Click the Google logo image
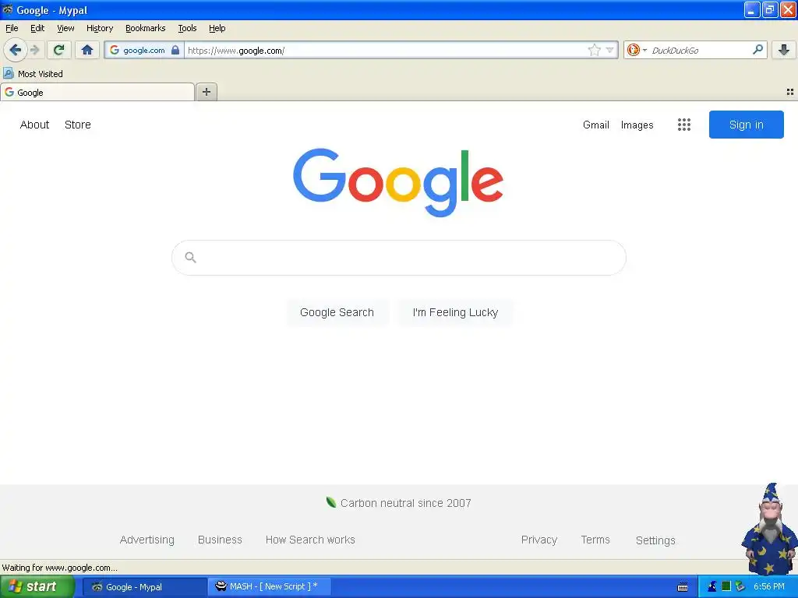 (x=398, y=182)
